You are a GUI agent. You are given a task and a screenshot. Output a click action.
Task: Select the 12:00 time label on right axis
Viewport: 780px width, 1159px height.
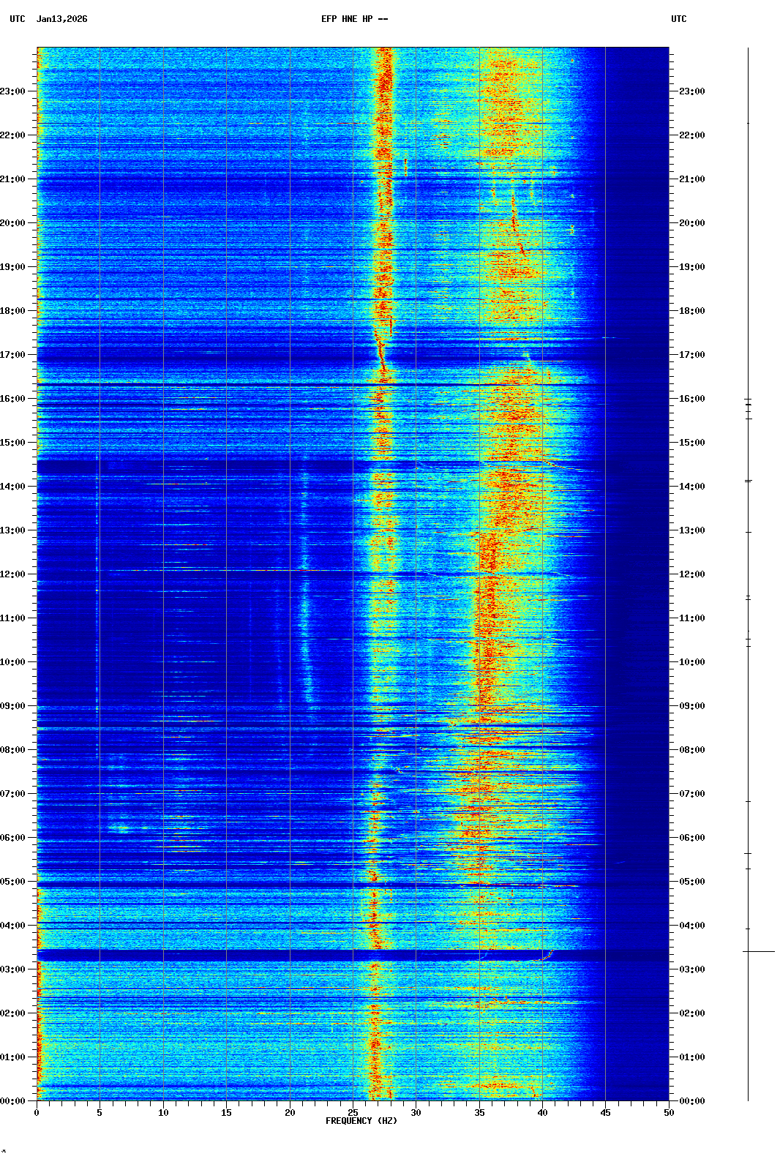click(x=691, y=574)
